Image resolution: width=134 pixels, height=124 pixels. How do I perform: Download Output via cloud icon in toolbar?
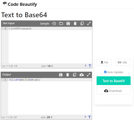point(82,75)
